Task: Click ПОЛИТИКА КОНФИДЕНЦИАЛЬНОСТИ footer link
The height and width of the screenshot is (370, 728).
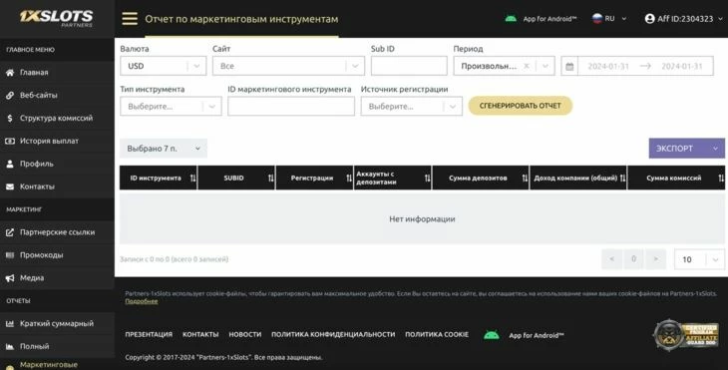Action: coord(333,334)
